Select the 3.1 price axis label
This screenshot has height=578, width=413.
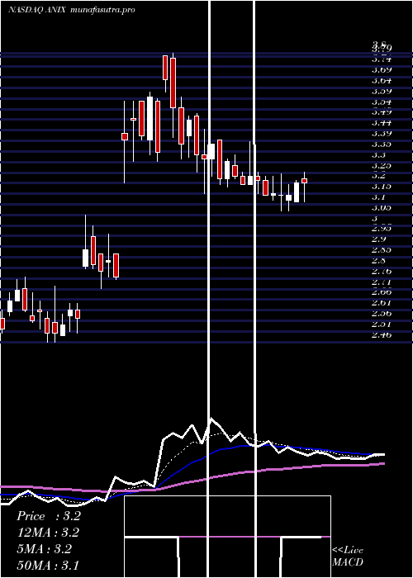[x=378, y=197]
